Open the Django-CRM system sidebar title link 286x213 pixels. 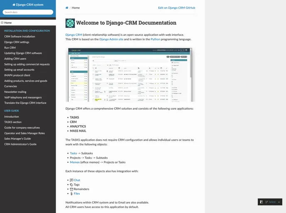(x=28, y=5)
